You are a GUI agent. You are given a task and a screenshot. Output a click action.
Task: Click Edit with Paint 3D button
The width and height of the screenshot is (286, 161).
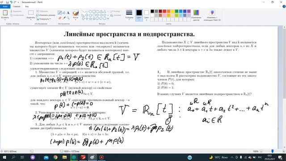[x=212, y=15]
